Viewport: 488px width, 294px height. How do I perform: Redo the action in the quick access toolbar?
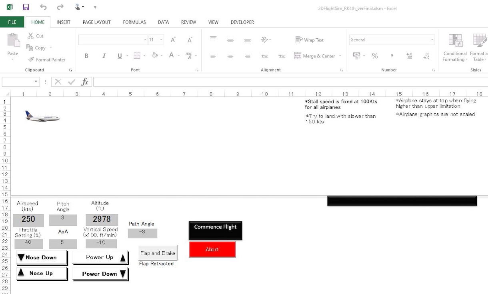point(60,7)
